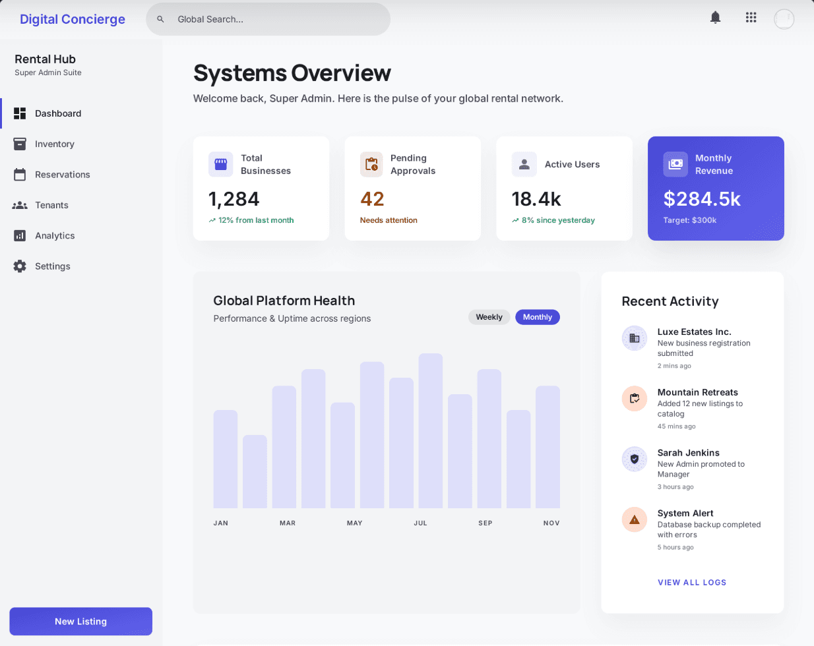Click the 42 pending approvals value
The height and width of the screenshot is (646, 814).
[x=372, y=199]
